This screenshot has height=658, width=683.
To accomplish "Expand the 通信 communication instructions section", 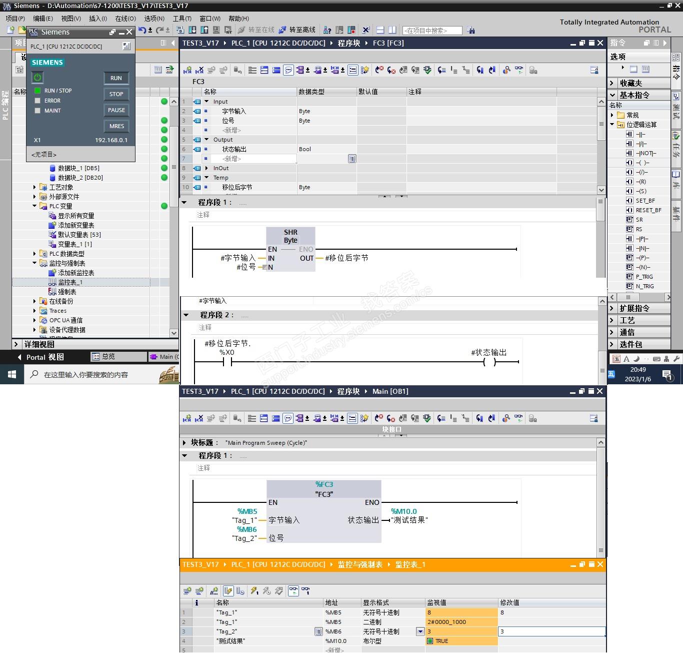I will point(612,332).
